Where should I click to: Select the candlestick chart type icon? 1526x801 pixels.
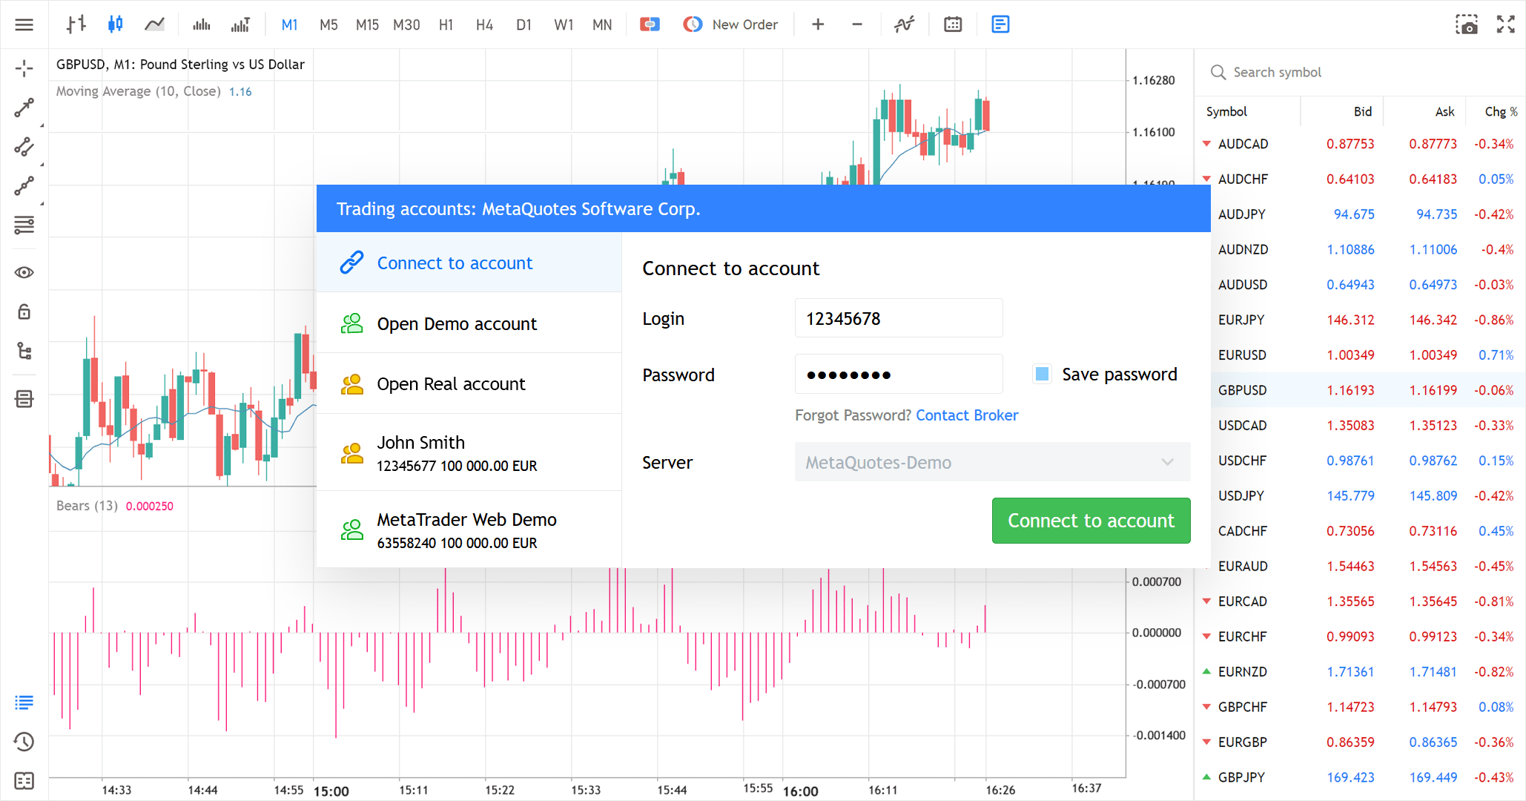click(x=115, y=24)
